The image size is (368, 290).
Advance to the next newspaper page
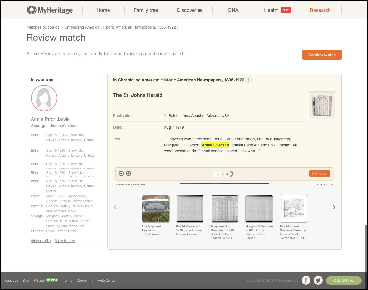(232, 174)
